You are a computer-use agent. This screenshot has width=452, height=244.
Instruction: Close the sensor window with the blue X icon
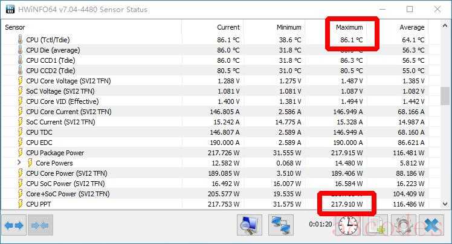[431, 225]
